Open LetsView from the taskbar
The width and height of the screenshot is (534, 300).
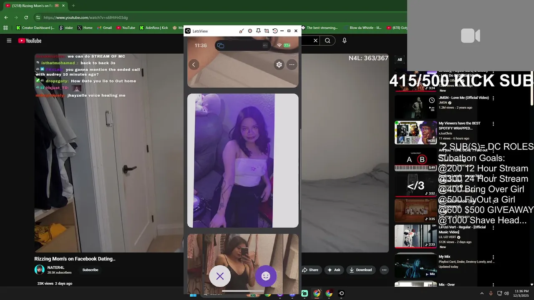point(341,293)
